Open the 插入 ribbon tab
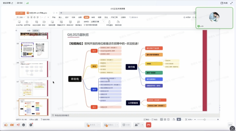 [60, 17]
